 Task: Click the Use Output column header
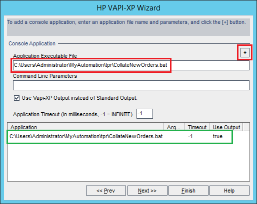tap(226, 127)
